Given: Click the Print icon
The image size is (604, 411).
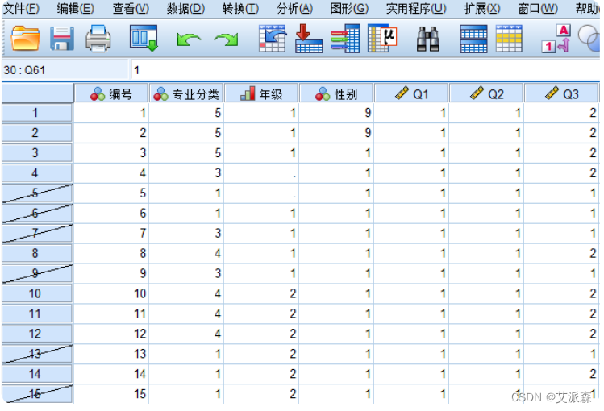Looking at the screenshot, I should pos(98,39).
